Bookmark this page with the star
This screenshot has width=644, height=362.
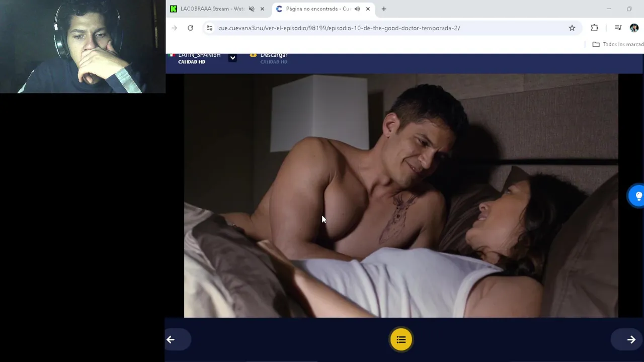click(572, 28)
